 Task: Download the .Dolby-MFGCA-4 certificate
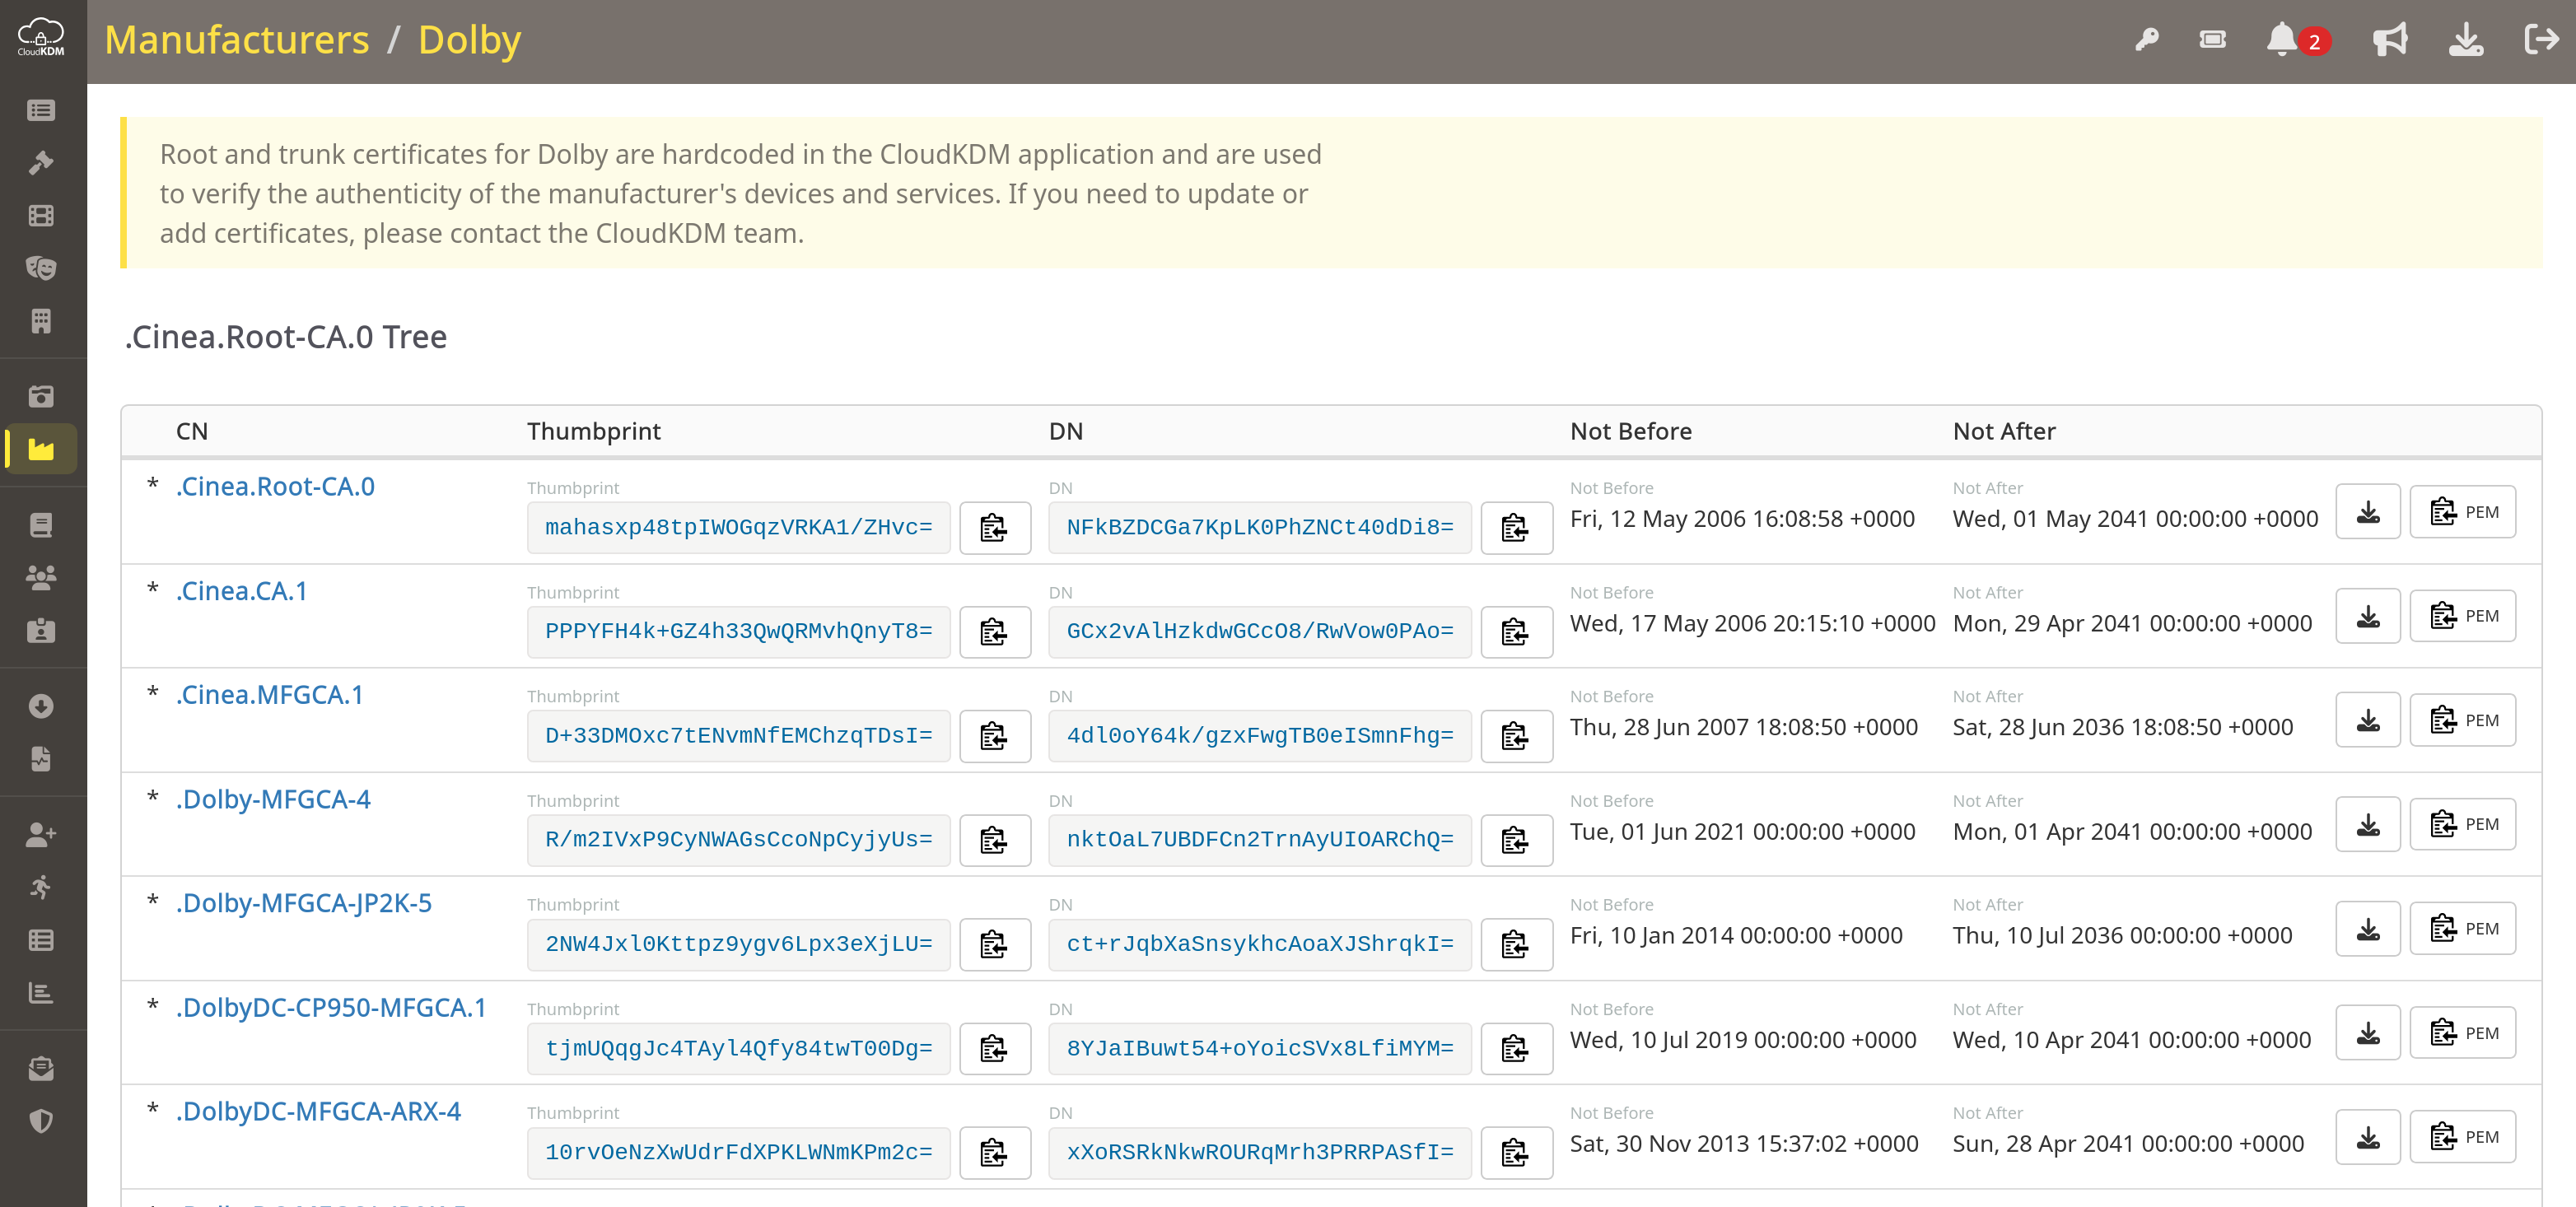(x=2368, y=824)
